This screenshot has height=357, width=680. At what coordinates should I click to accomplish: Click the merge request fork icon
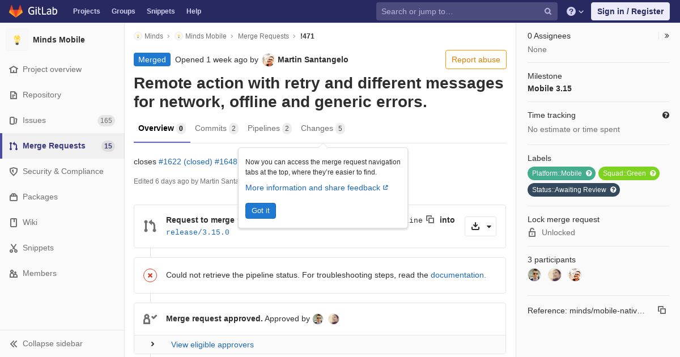click(150, 226)
